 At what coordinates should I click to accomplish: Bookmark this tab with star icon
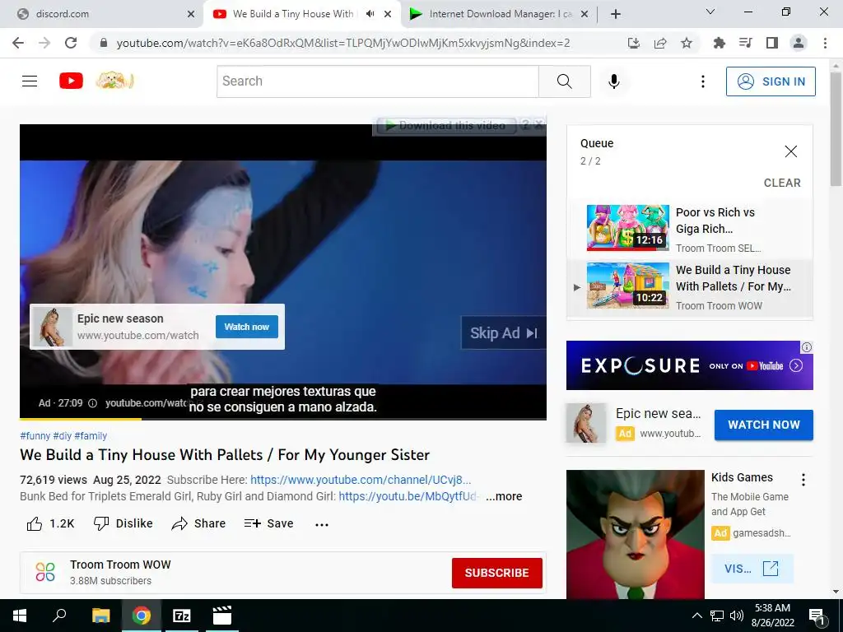click(687, 43)
